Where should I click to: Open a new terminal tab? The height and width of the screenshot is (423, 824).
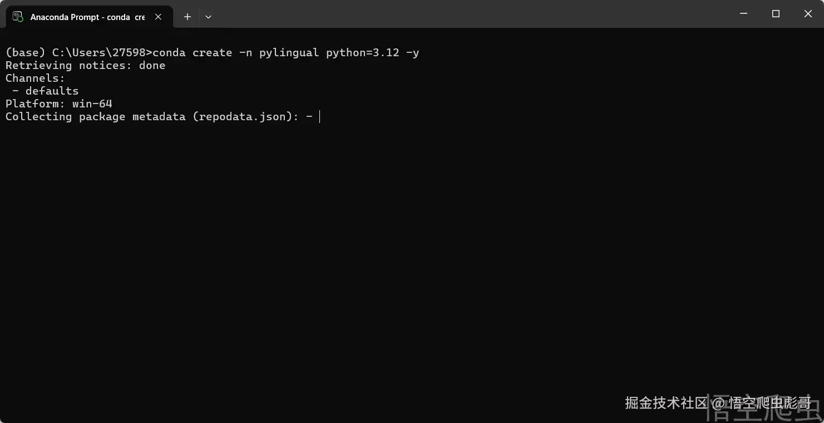click(x=188, y=17)
